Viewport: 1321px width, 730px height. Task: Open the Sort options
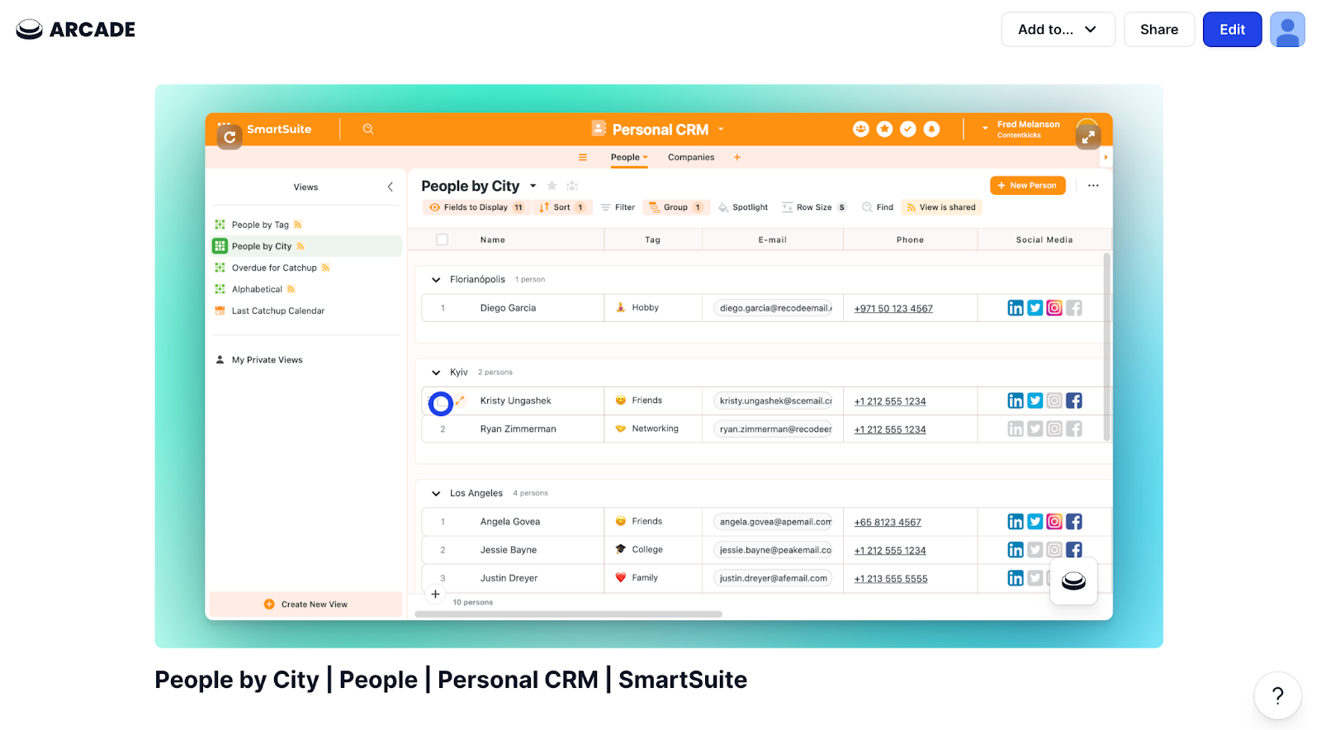click(x=562, y=207)
